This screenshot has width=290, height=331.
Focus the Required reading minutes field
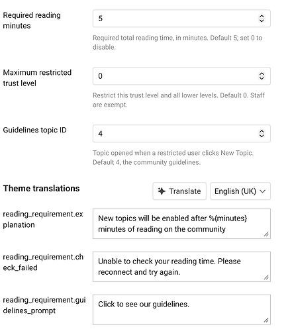[181, 19]
